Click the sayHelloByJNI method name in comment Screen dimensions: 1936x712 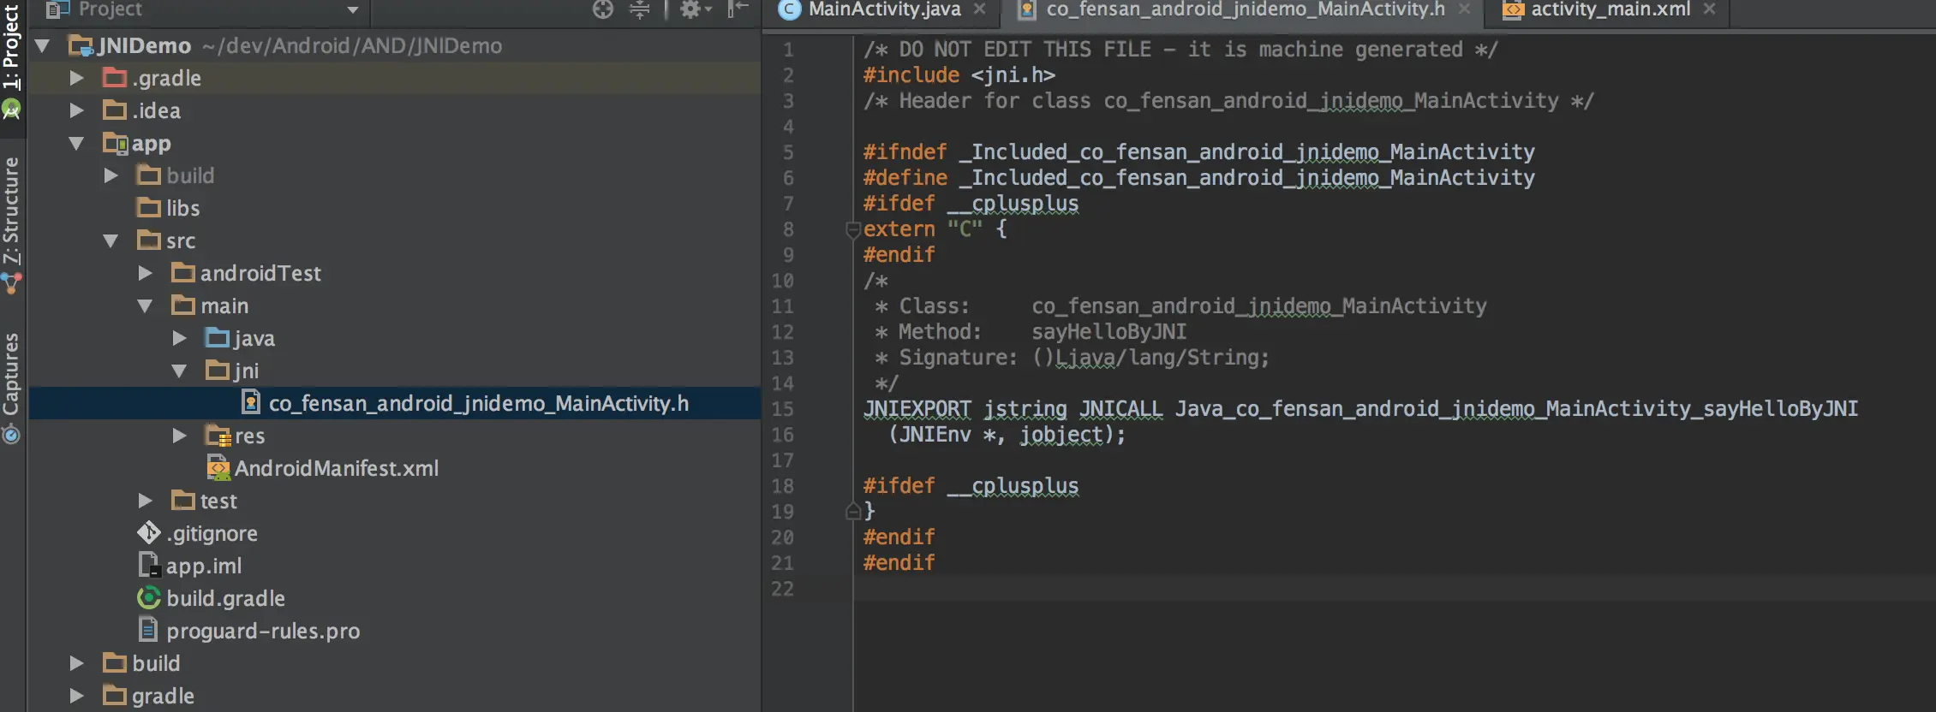tap(1109, 332)
